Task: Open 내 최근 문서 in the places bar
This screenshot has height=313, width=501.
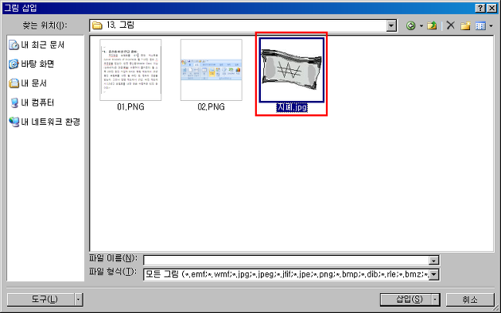Action: 37,45
